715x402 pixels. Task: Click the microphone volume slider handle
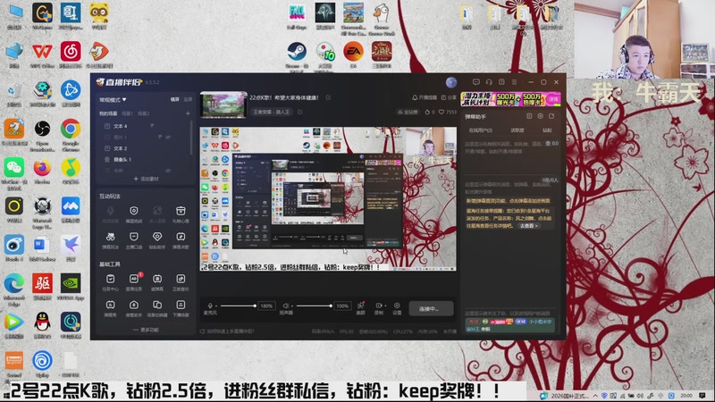pos(255,306)
